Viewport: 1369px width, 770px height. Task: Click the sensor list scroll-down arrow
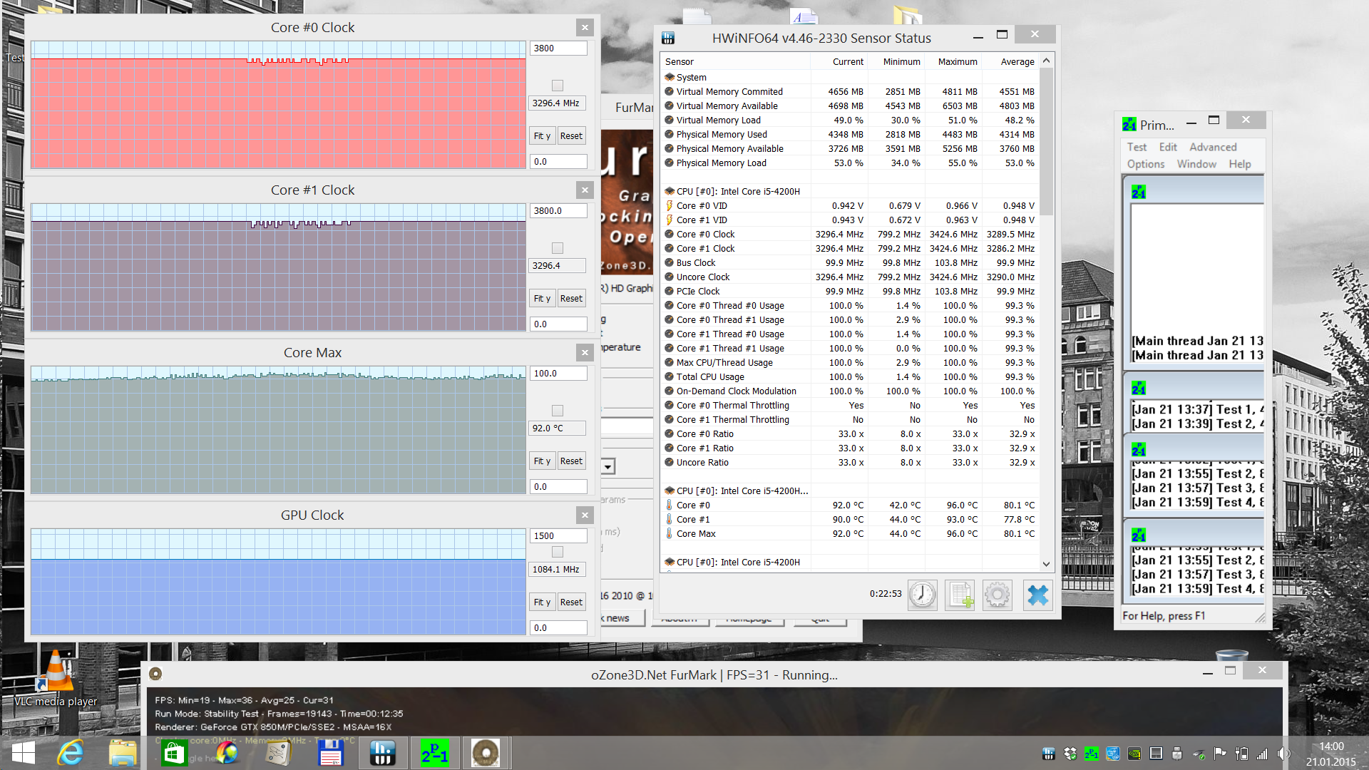[x=1046, y=563]
